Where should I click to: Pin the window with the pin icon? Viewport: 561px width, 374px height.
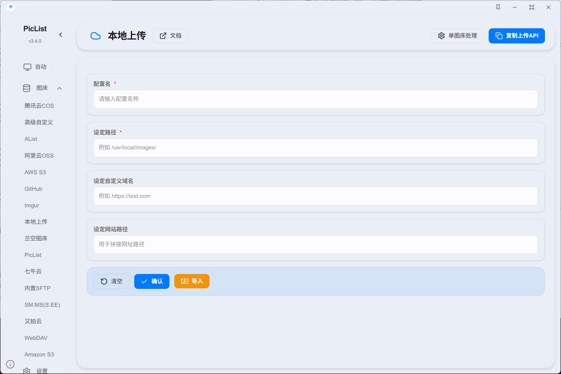coord(498,7)
